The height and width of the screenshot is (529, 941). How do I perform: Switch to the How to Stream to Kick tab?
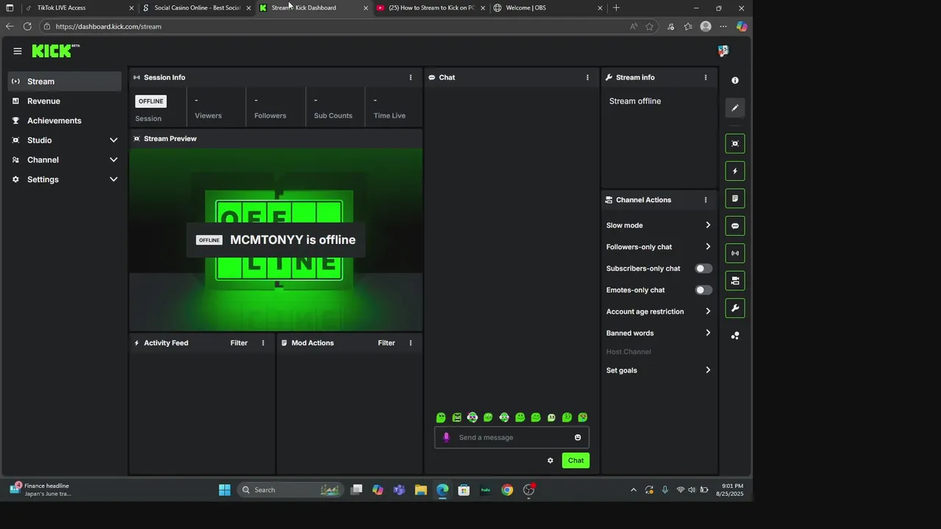[x=431, y=8]
